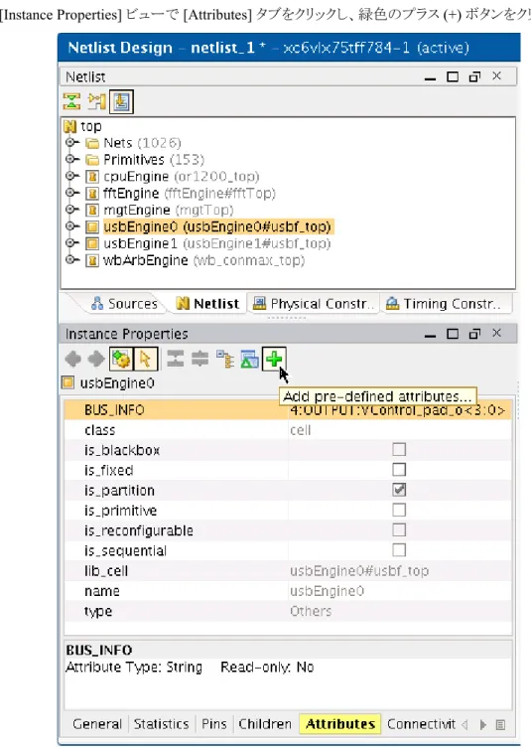Image resolution: width=531 pixels, height=748 pixels.
Task: Click the green plus Add pre-defined attributes button
Action: [274, 359]
